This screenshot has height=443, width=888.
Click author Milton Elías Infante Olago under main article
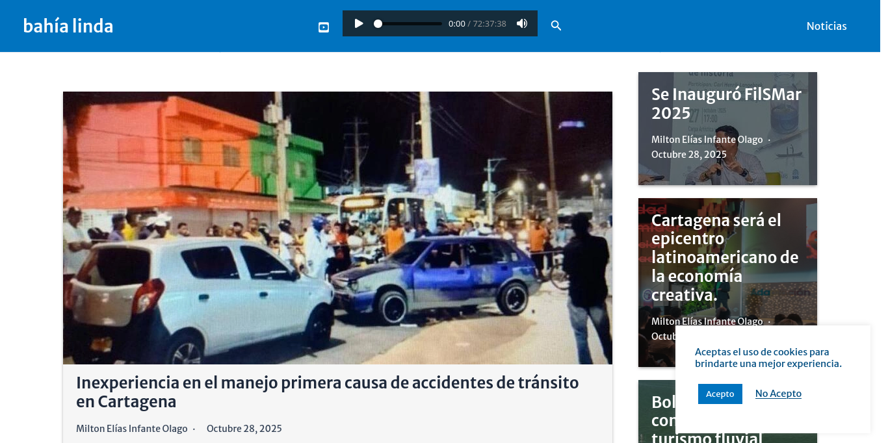pos(131,429)
